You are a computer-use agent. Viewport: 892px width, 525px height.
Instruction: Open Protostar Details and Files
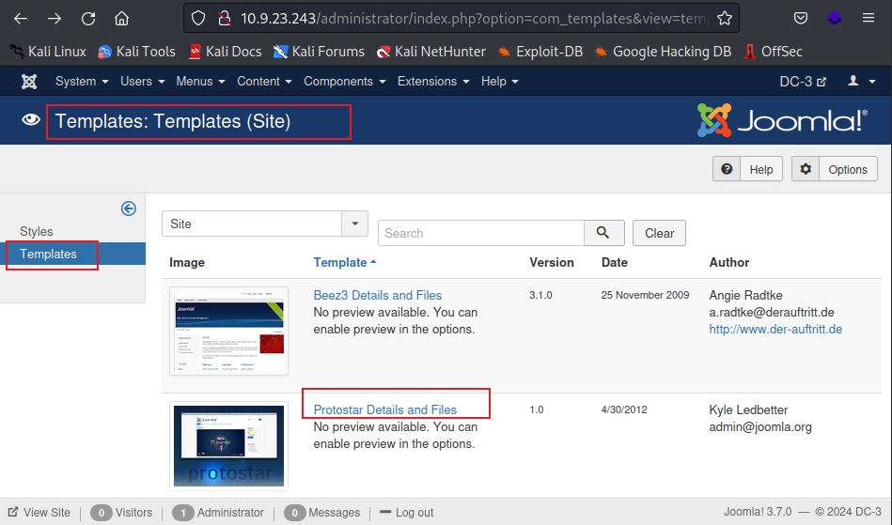point(385,409)
